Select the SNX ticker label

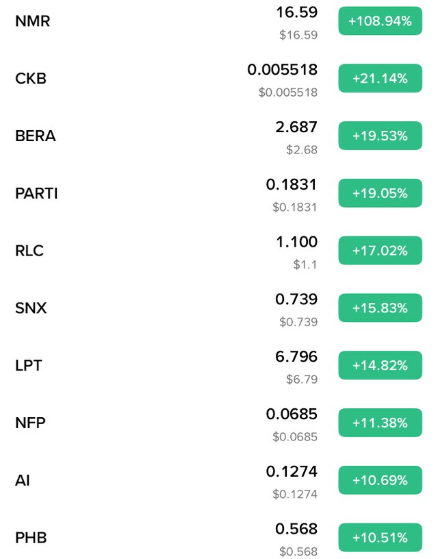click(31, 308)
